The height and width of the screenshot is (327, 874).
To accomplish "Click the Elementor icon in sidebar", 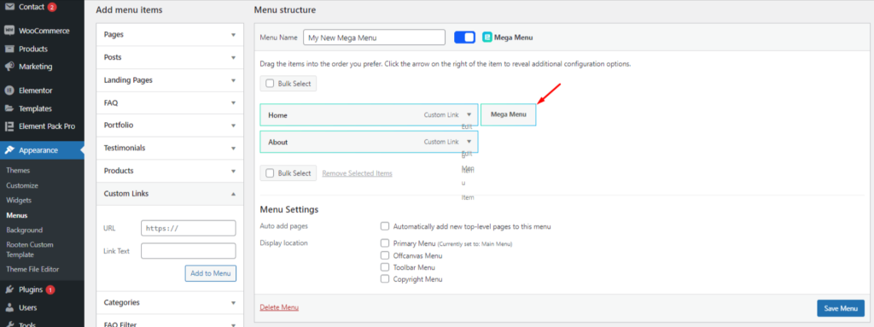I will pyautogui.click(x=9, y=91).
